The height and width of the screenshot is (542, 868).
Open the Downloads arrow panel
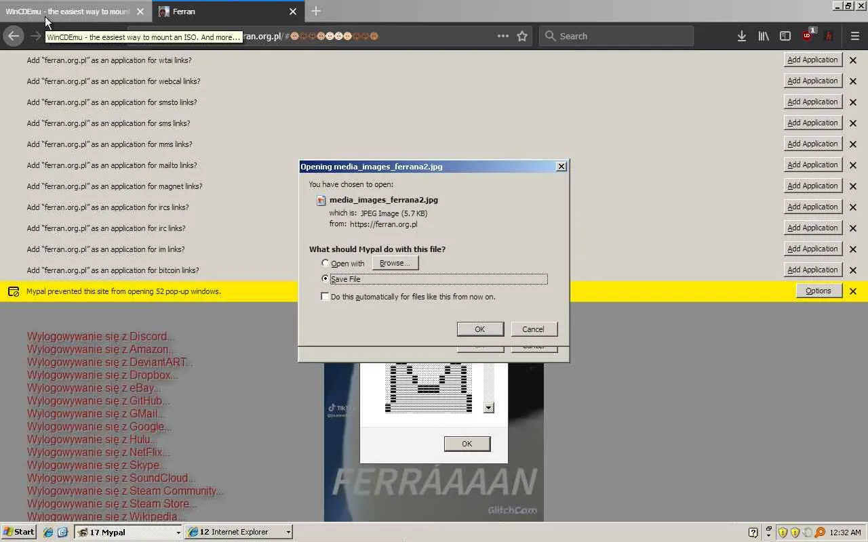point(742,36)
